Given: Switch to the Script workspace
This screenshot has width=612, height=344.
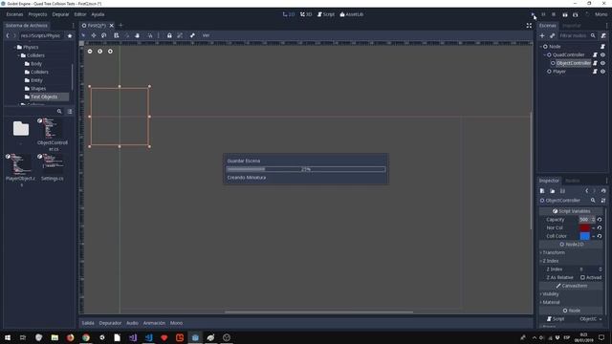Looking at the screenshot, I should (x=326, y=14).
